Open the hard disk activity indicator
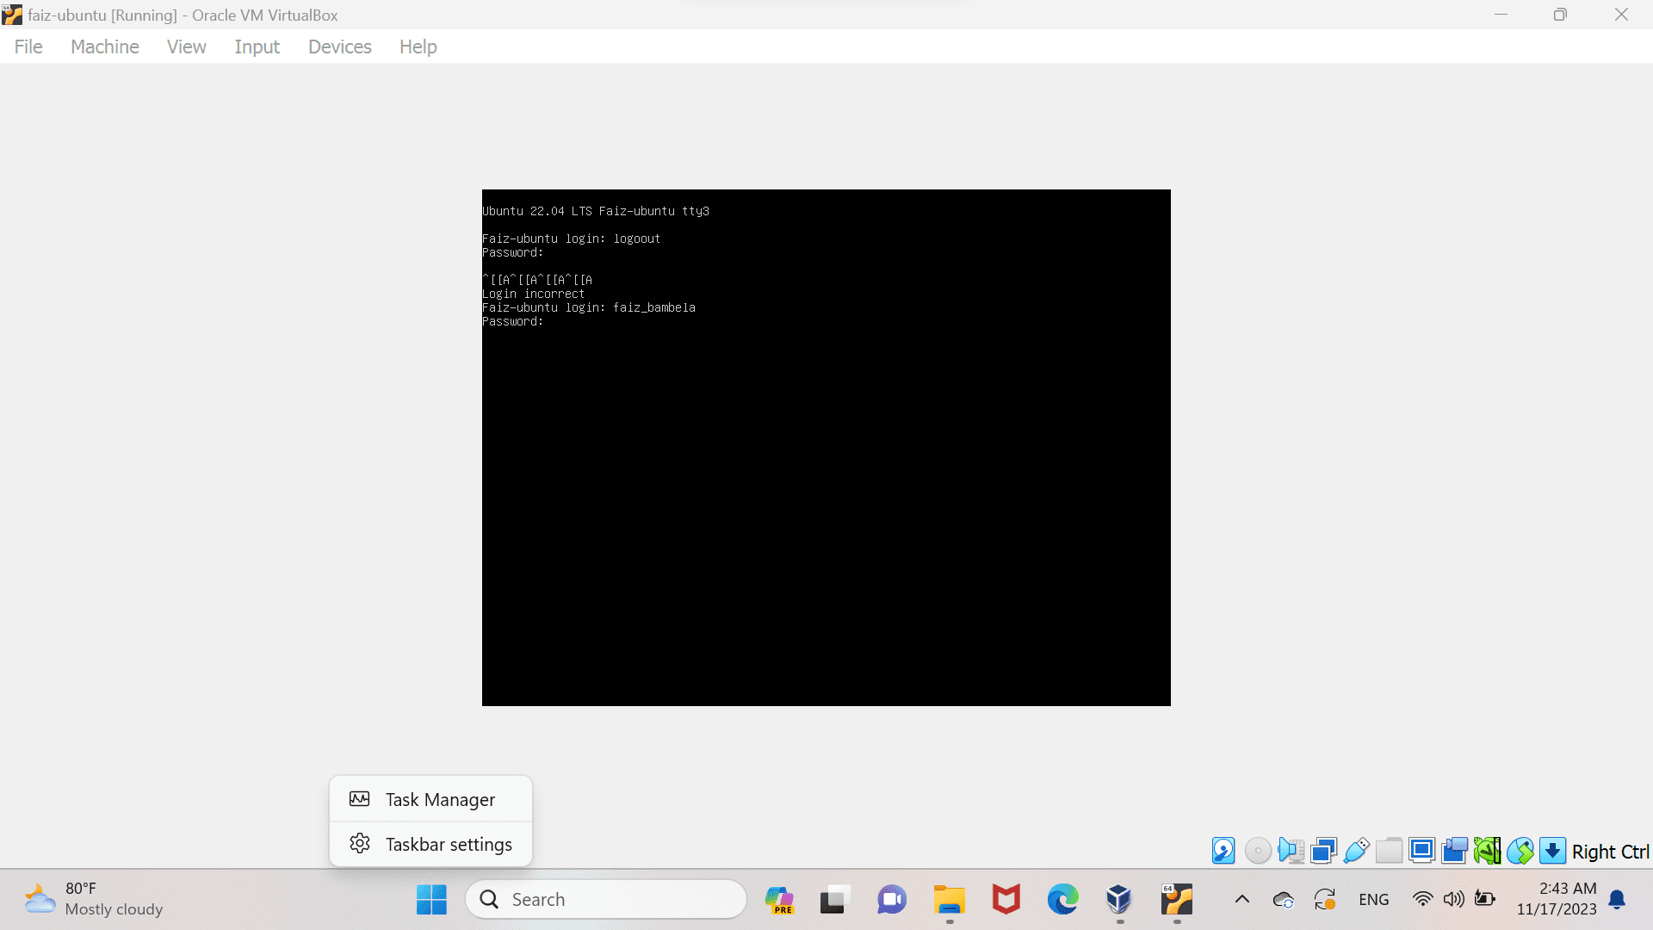The height and width of the screenshot is (930, 1653). [1223, 851]
